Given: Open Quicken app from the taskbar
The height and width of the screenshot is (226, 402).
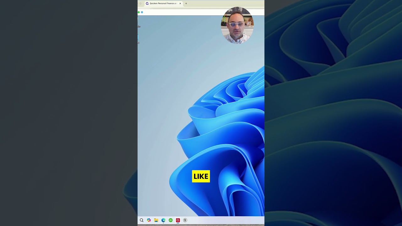Looking at the screenshot, I should point(178,220).
